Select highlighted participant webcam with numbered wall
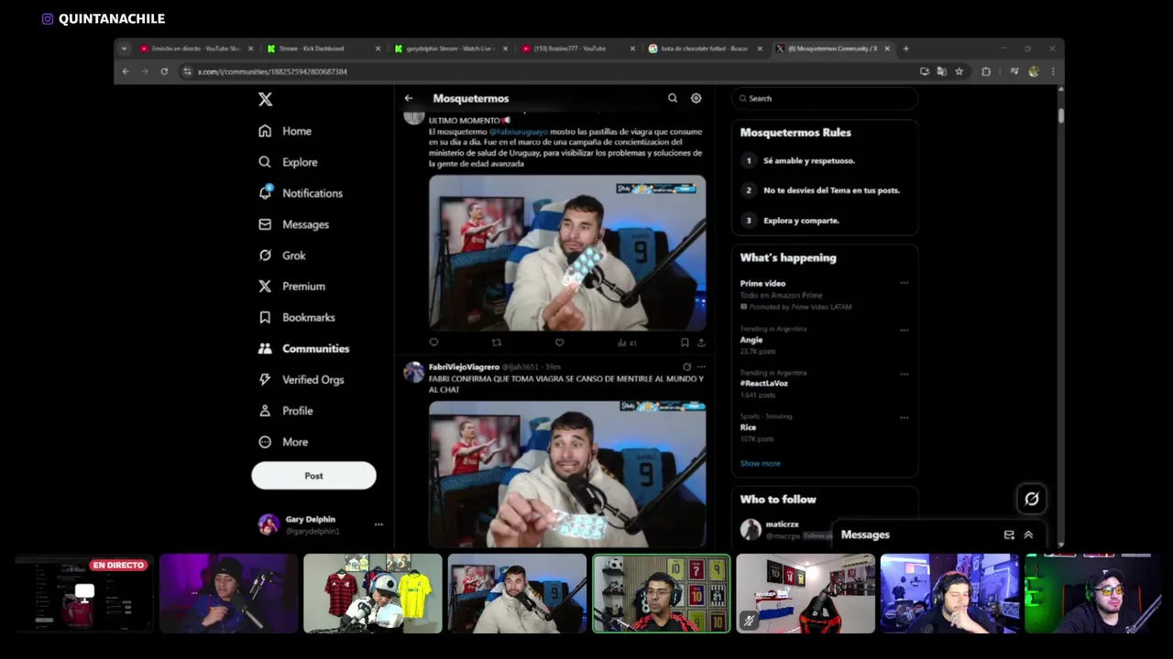The height and width of the screenshot is (659, 1173). tap(661, 593)
